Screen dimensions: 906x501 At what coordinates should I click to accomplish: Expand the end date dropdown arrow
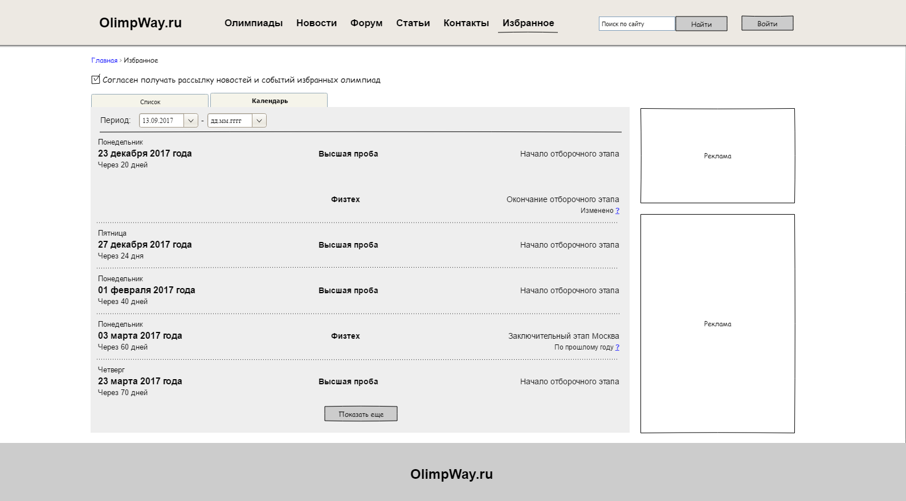[259, 121]
